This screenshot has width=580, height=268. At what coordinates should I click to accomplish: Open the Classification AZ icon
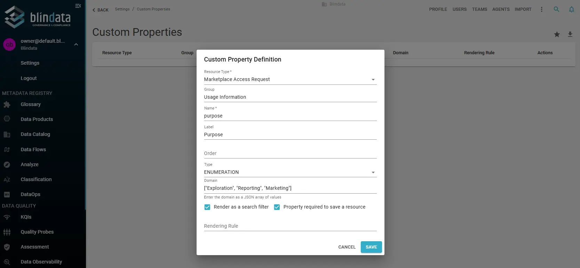click(x=7, y=180)
